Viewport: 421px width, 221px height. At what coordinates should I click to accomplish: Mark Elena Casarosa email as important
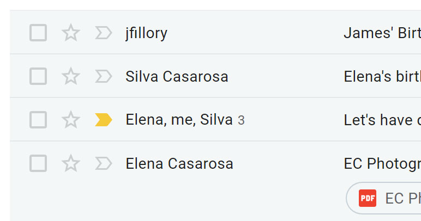point(103,163)
